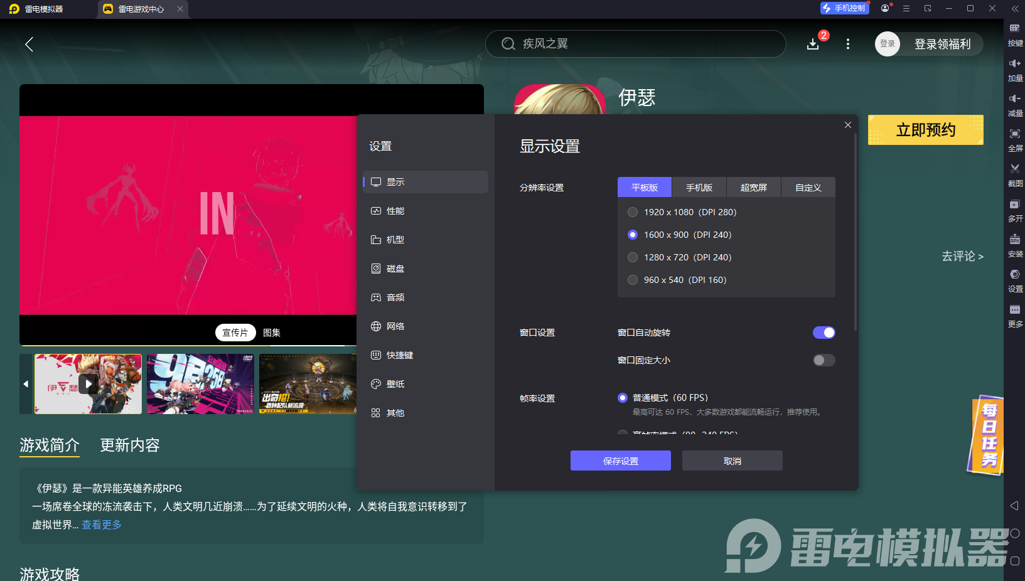Open the 多开 multi-instance manager
The image size is (1025, 581).
coord(1015,210)
